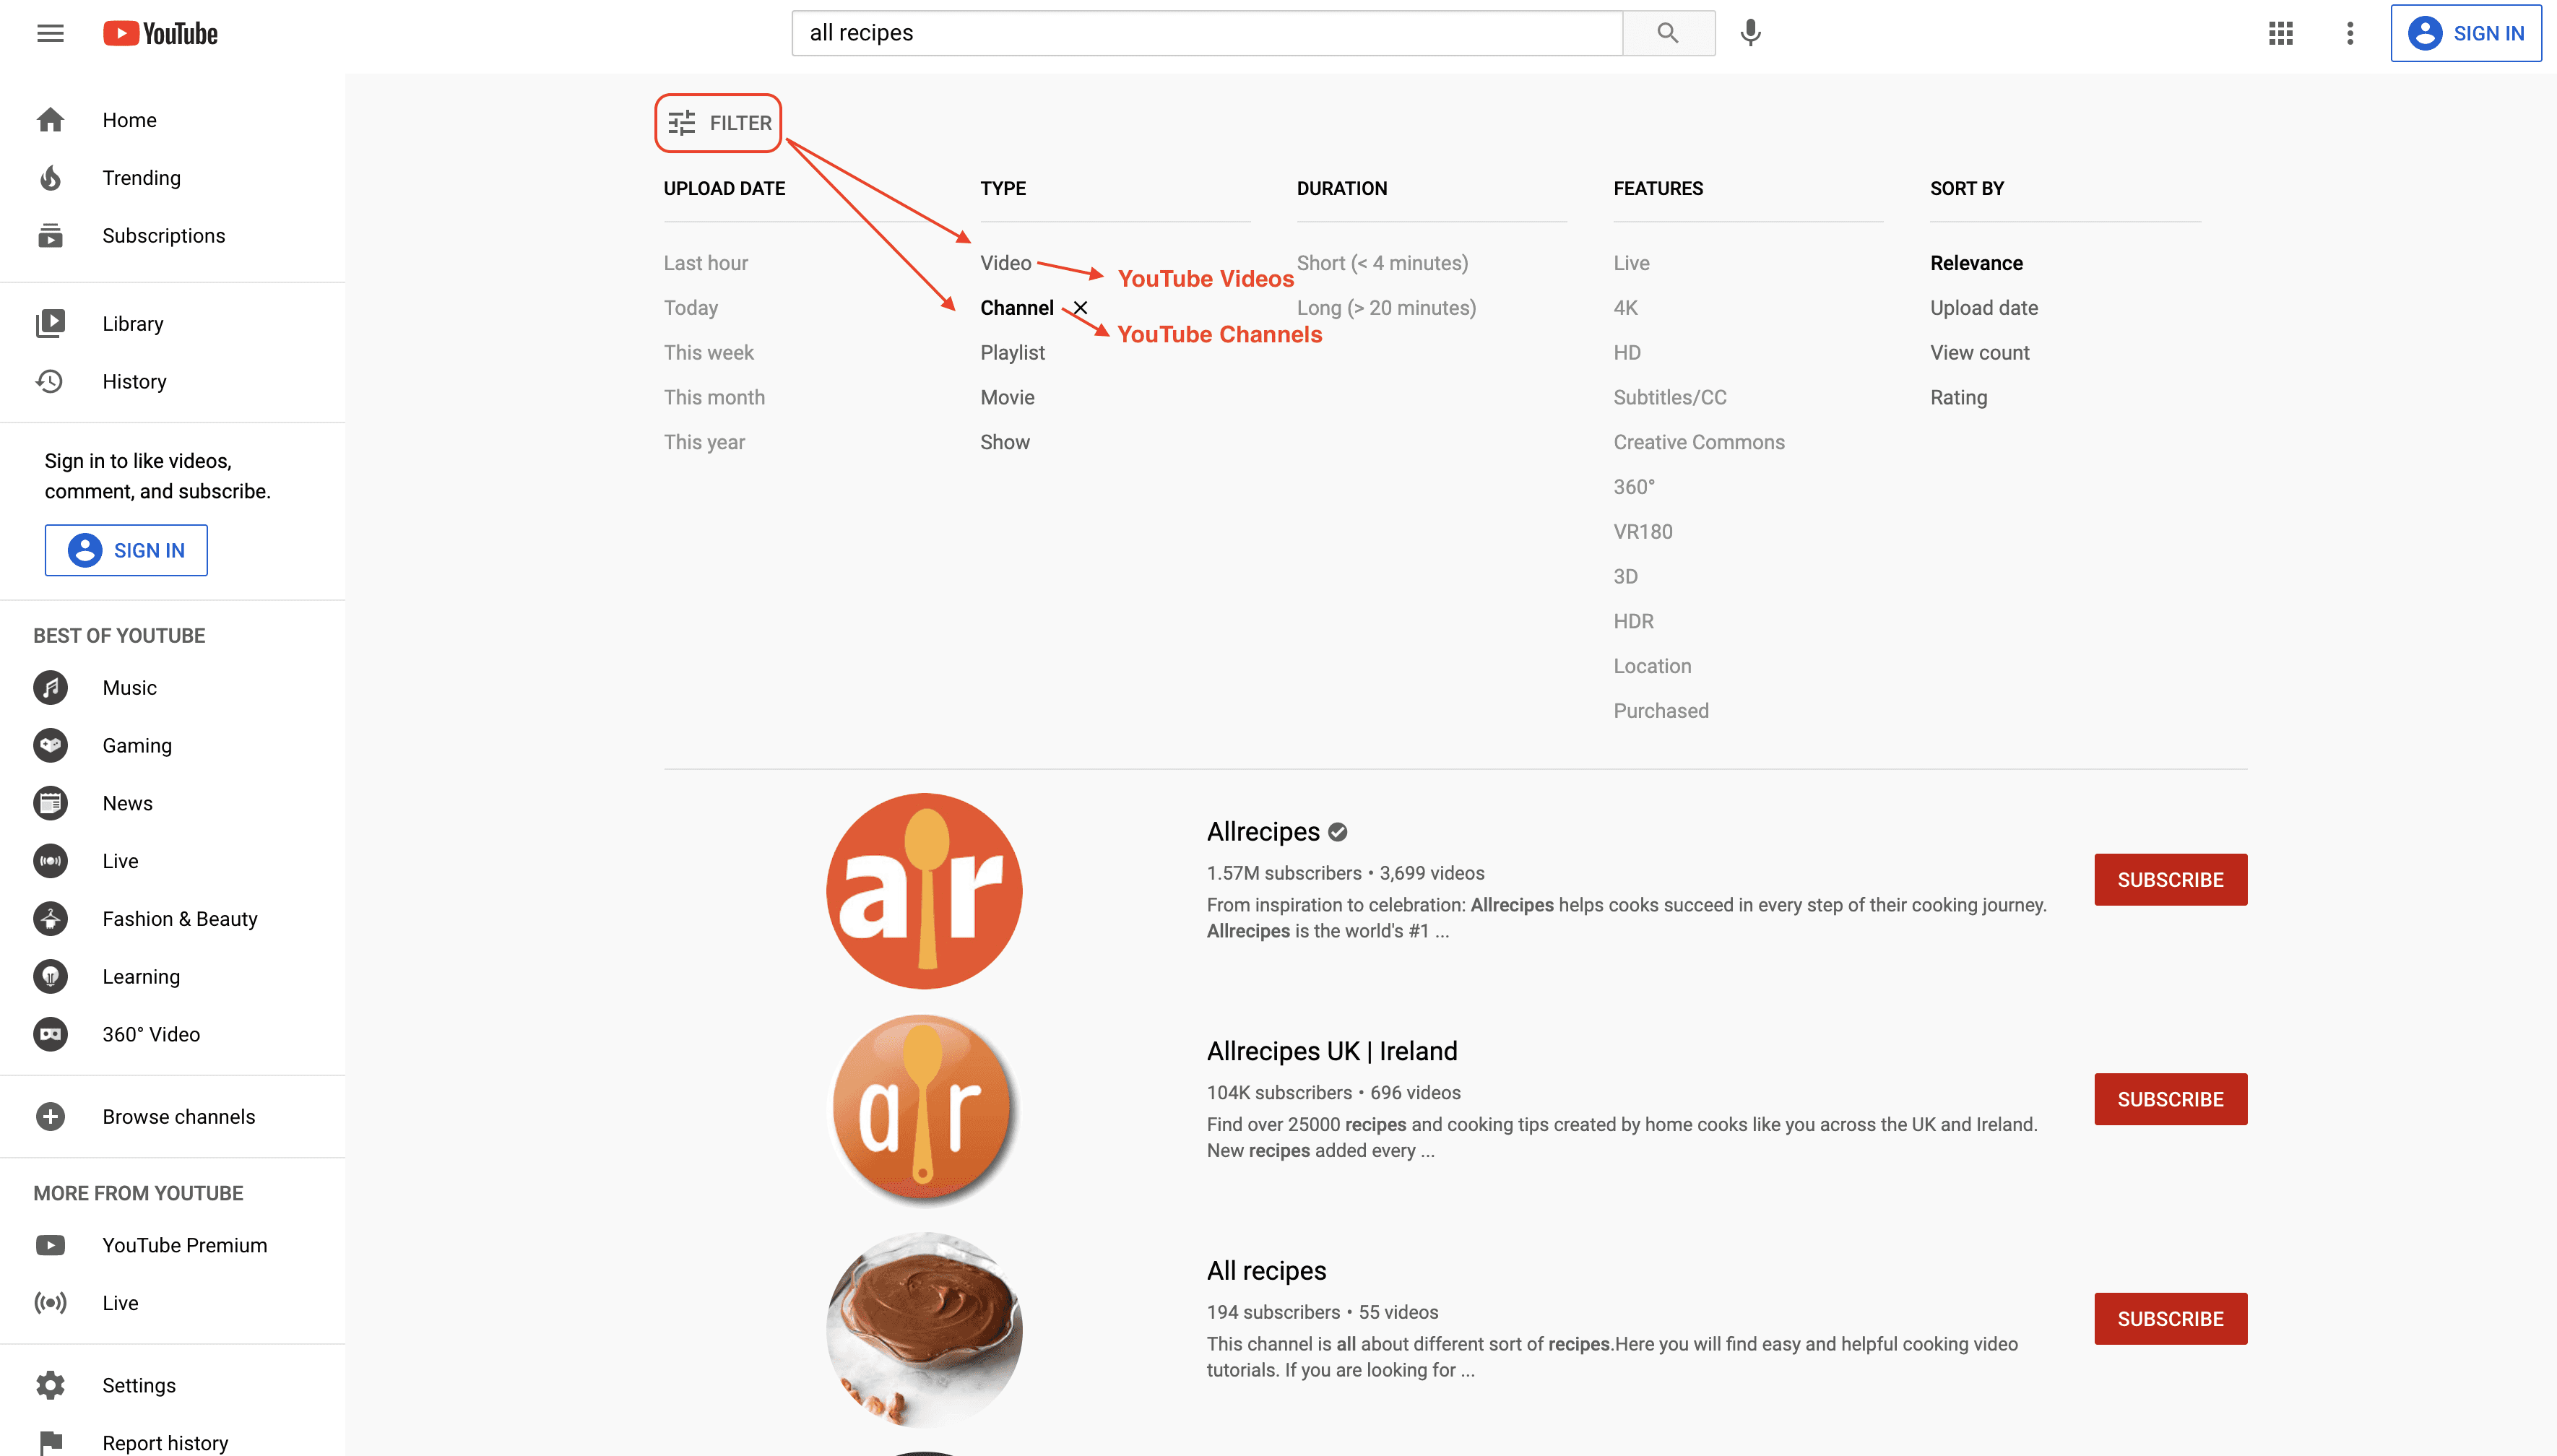This screenshot has height=1456, width=2557.
Task: Subscribe to the All recipes channel
Action: pyautogui.click(x=2170, y=1320)
